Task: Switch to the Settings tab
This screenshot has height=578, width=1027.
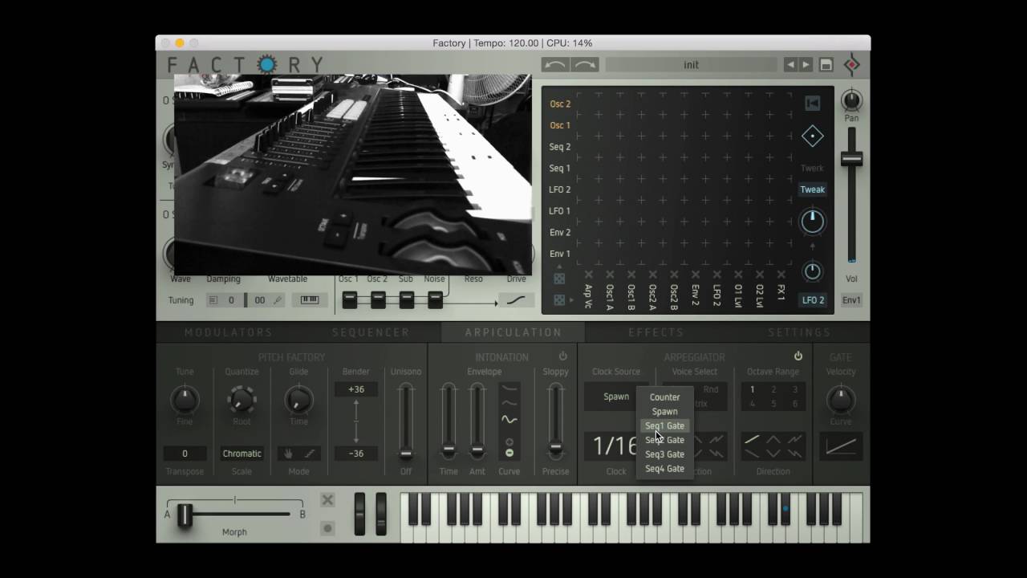Action: click(799, 332)
